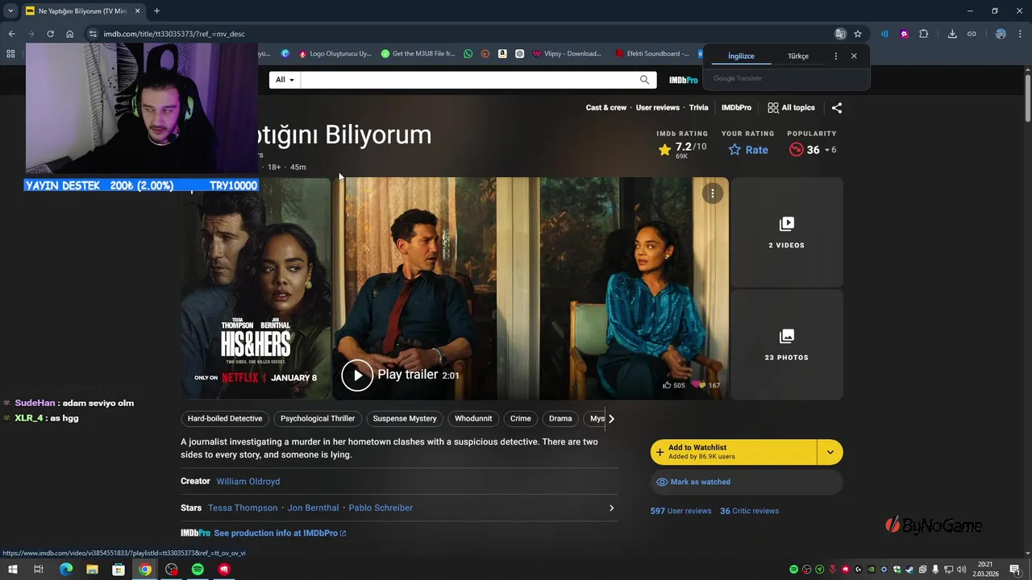Open Pablo Schreiber's page
The image size is (1032, 580).
381,507
